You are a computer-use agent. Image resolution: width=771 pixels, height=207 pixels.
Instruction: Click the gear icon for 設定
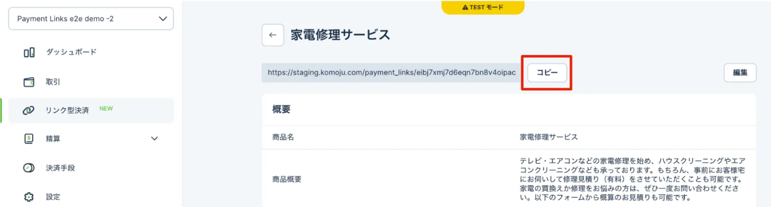pos(29,197)
